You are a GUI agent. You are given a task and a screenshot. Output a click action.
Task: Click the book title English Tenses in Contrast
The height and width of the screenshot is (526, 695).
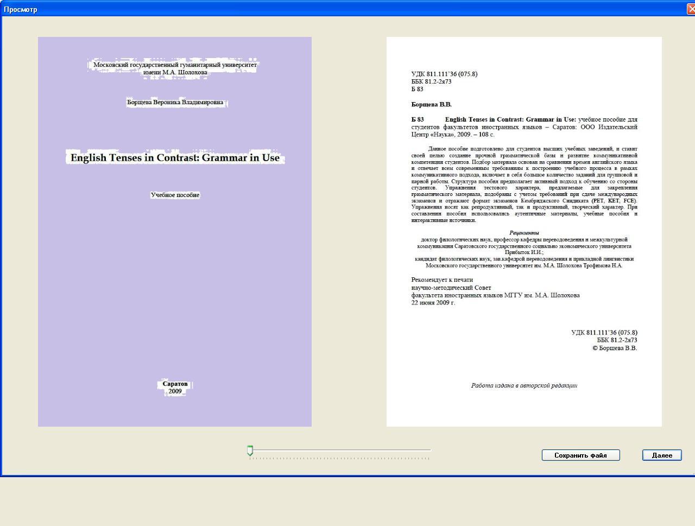pyautogui.click(x=175, y=158)
